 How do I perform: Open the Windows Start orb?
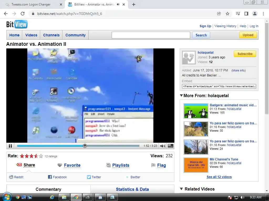(7, 197)
